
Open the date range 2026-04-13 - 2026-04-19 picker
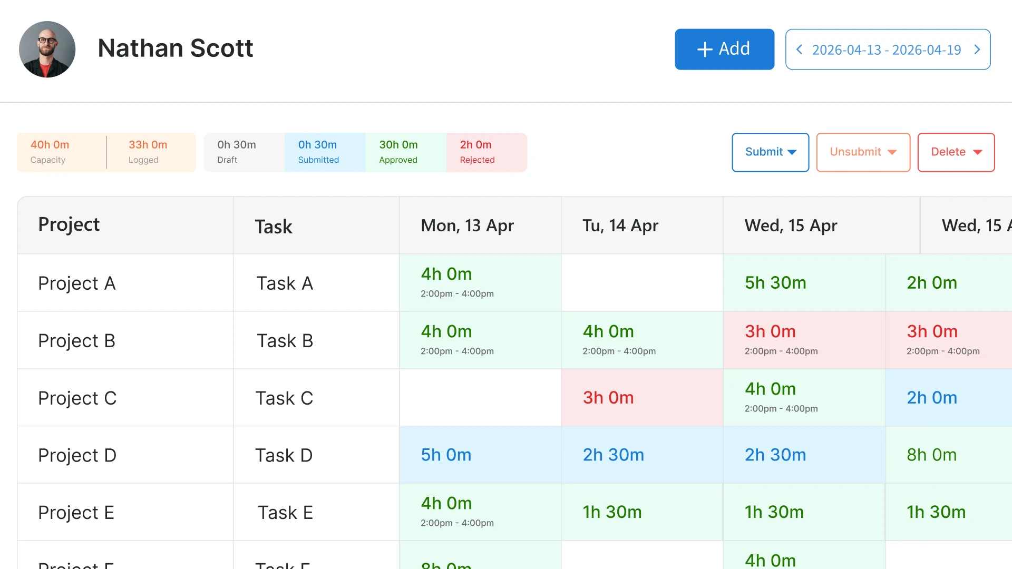[x=887, y=50]
